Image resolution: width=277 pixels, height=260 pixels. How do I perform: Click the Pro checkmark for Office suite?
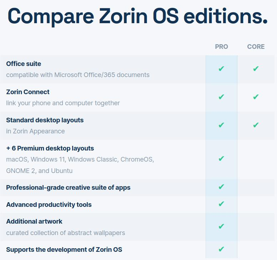[221, 68]
